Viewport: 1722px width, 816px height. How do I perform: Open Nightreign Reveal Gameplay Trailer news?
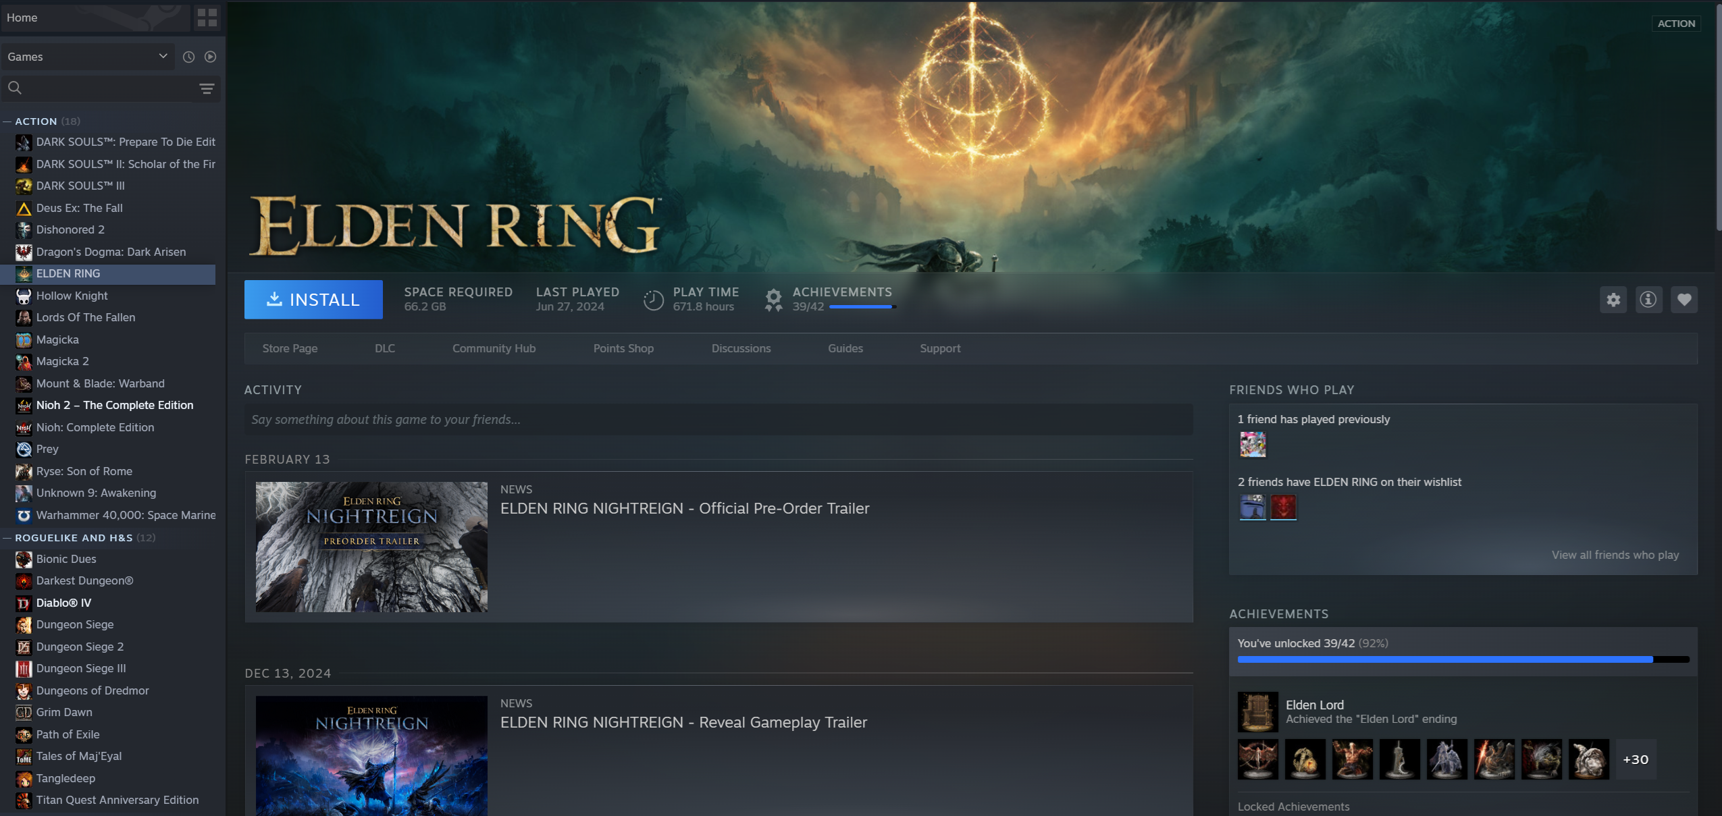coord(683,722)
